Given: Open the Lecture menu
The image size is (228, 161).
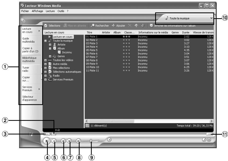Looking at the screenshot, I should tap(50, 11).
